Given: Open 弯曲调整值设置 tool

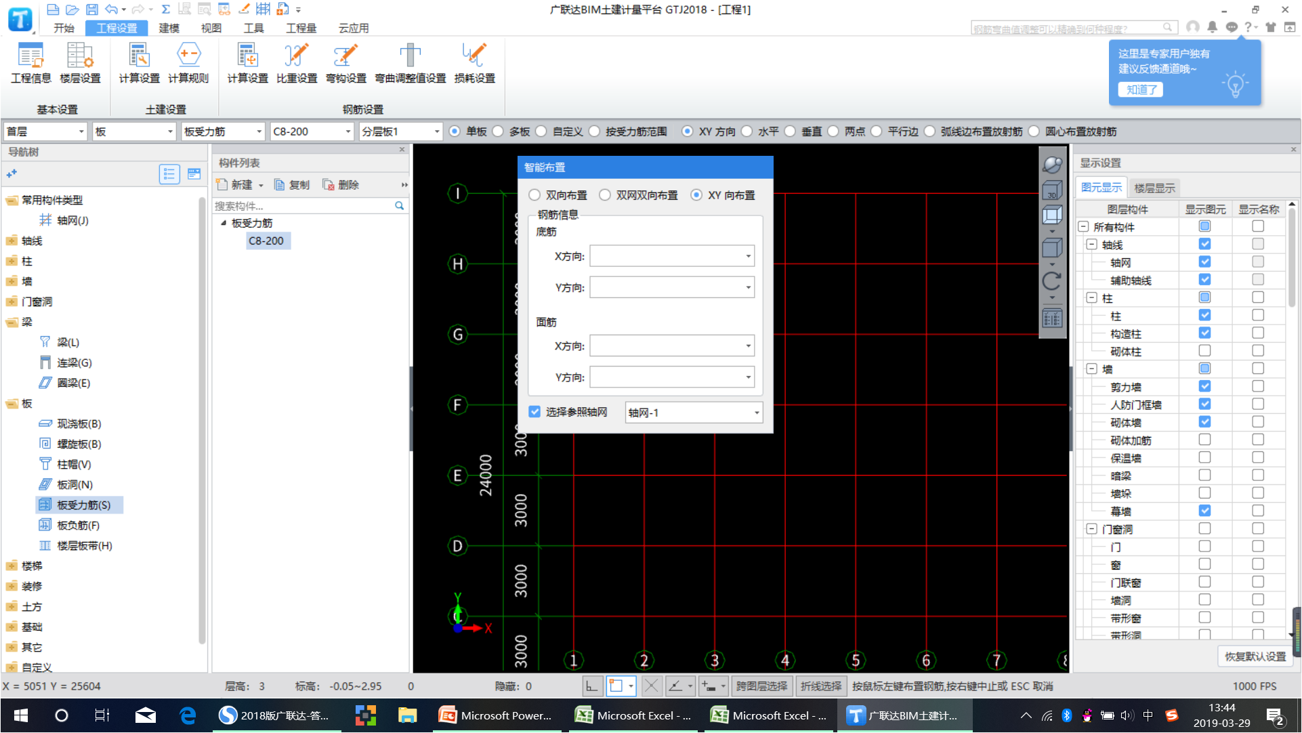Looking at the screenshot, I should tap(411, 63).
